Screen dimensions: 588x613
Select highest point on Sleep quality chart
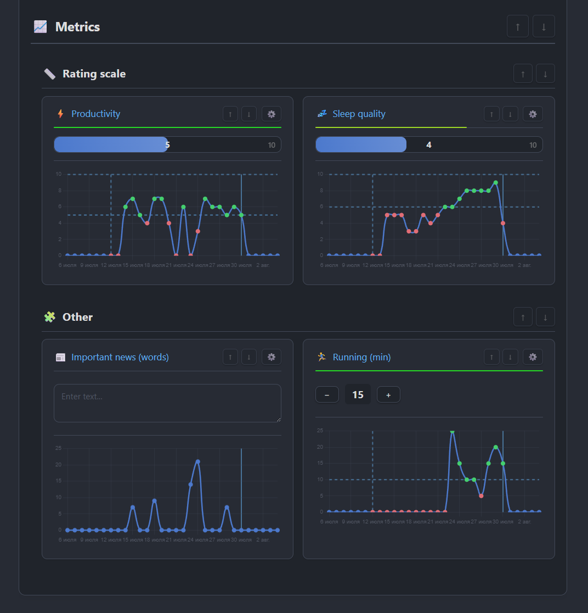[495, 182]
